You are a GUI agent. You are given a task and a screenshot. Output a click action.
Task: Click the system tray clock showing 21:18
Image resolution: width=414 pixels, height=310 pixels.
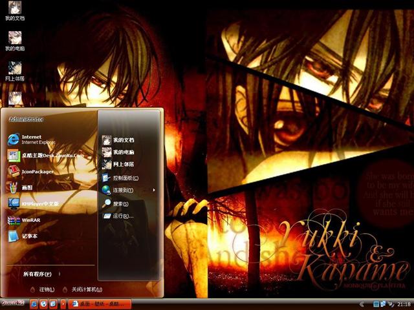404,304
